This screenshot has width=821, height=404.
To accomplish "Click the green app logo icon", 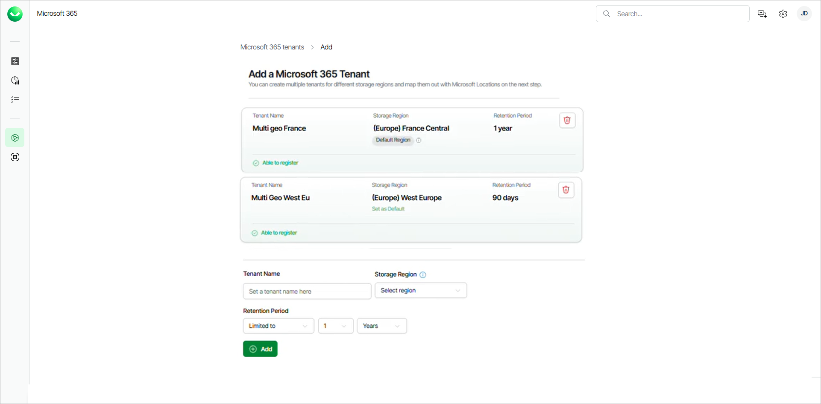I will 15,14.
